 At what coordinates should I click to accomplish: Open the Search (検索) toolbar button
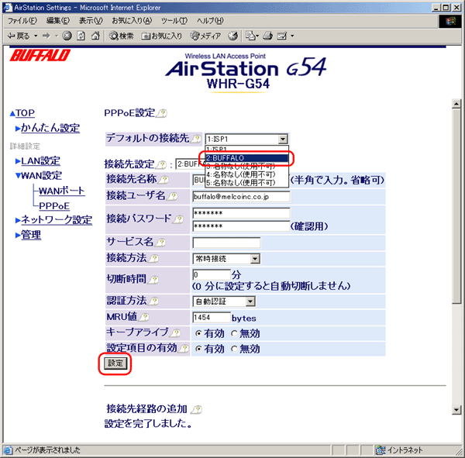pyautogui.click(x=122, y=36)
